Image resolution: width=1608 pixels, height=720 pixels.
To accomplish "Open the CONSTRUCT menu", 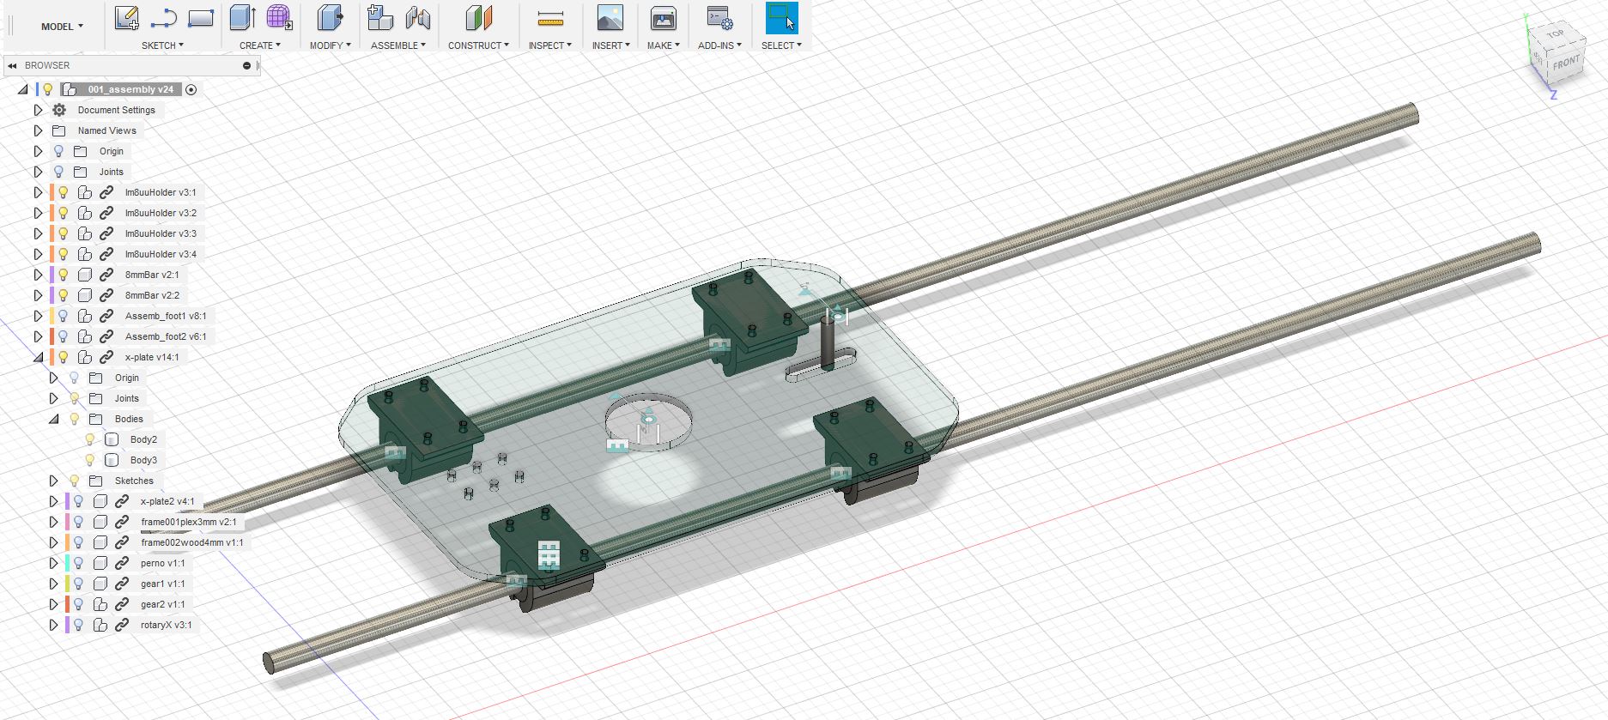I will coord(478,45).
